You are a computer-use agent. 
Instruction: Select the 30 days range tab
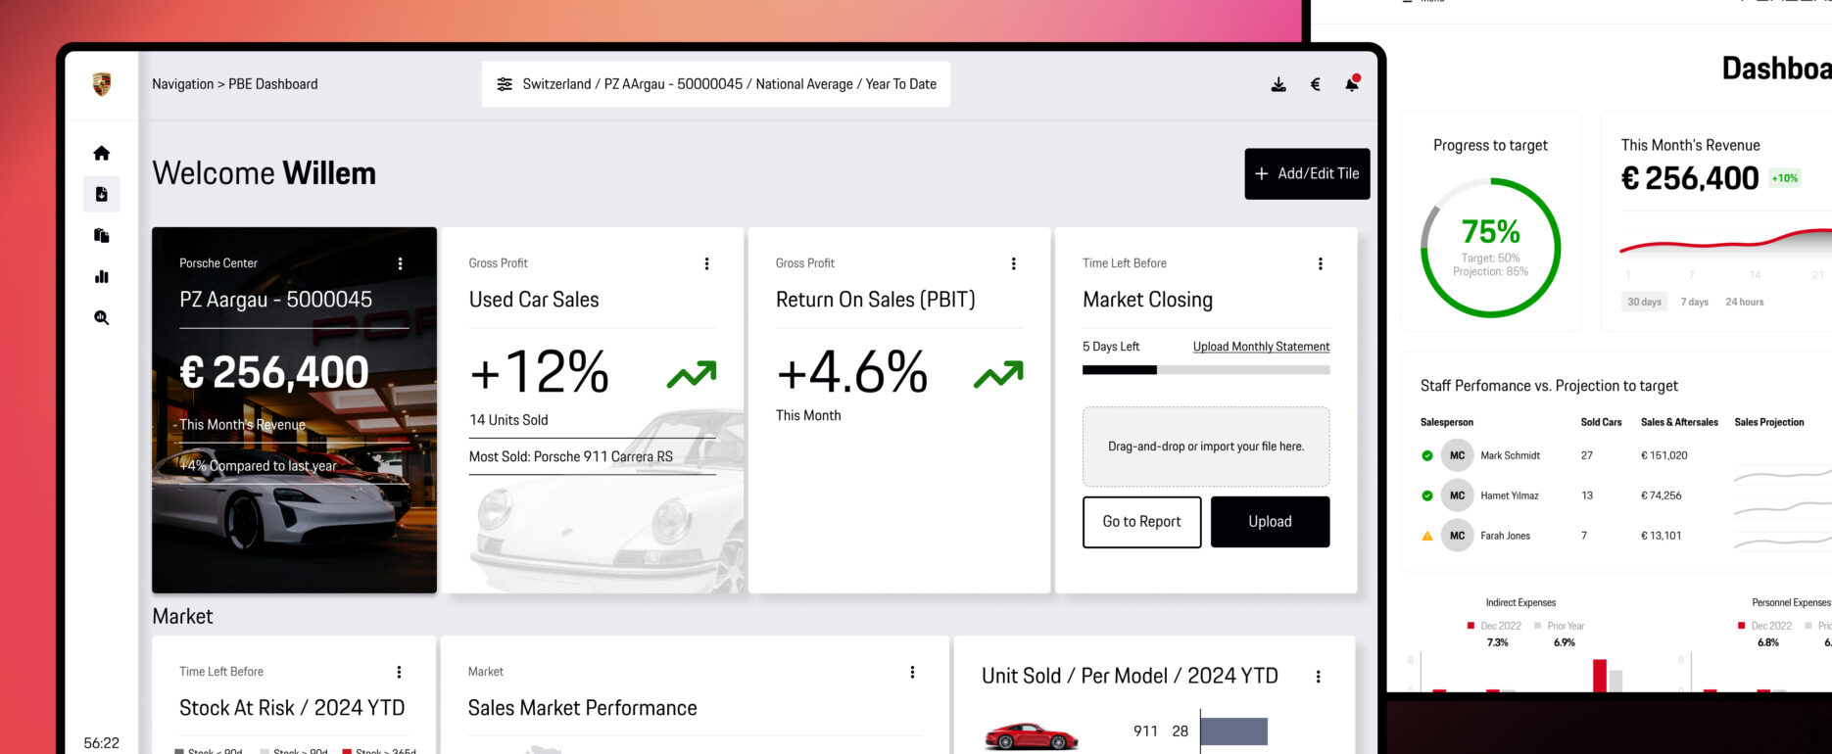1644,302
